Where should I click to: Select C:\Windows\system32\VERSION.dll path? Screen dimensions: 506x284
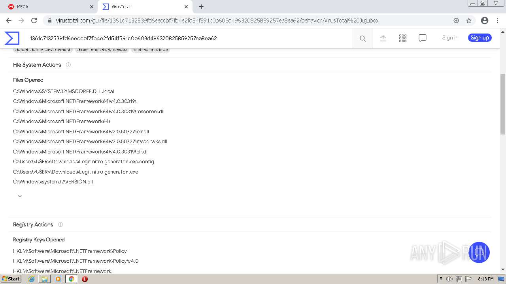pos(53,181)
